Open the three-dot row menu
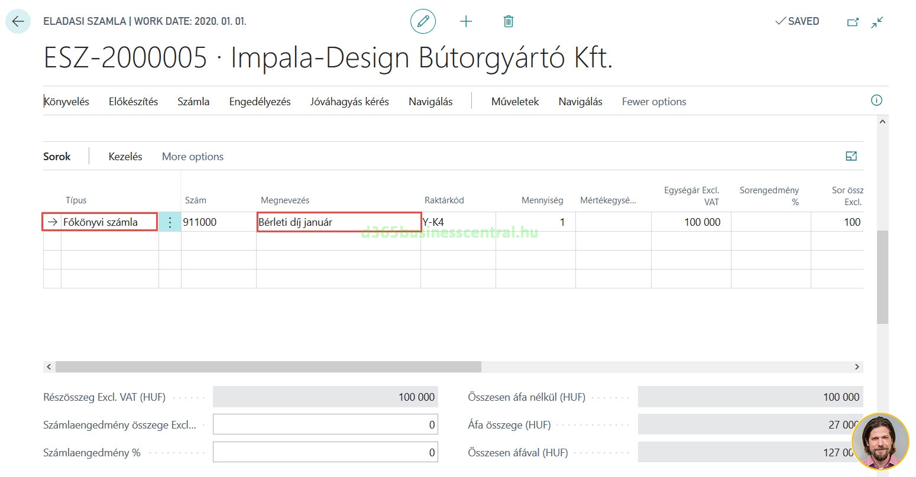 [170, 222]
